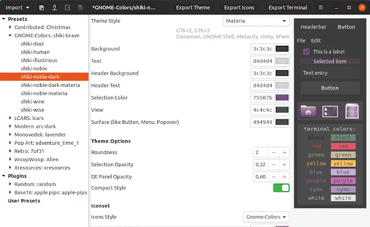Open the Surface color swatch
This screenshot has width=370, height=227.
pyautogui.click(x=282, y=122)
